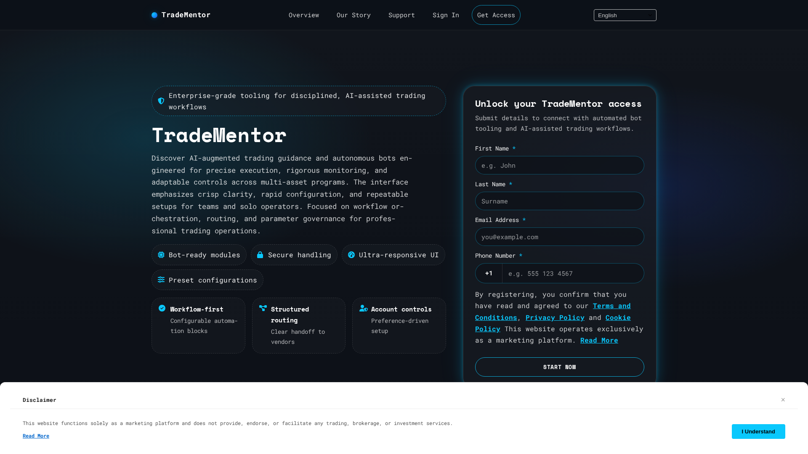Click the Ultra-responsive UI text
The width and height of the screenshot is (808, 454).
[x=399, y=255]
